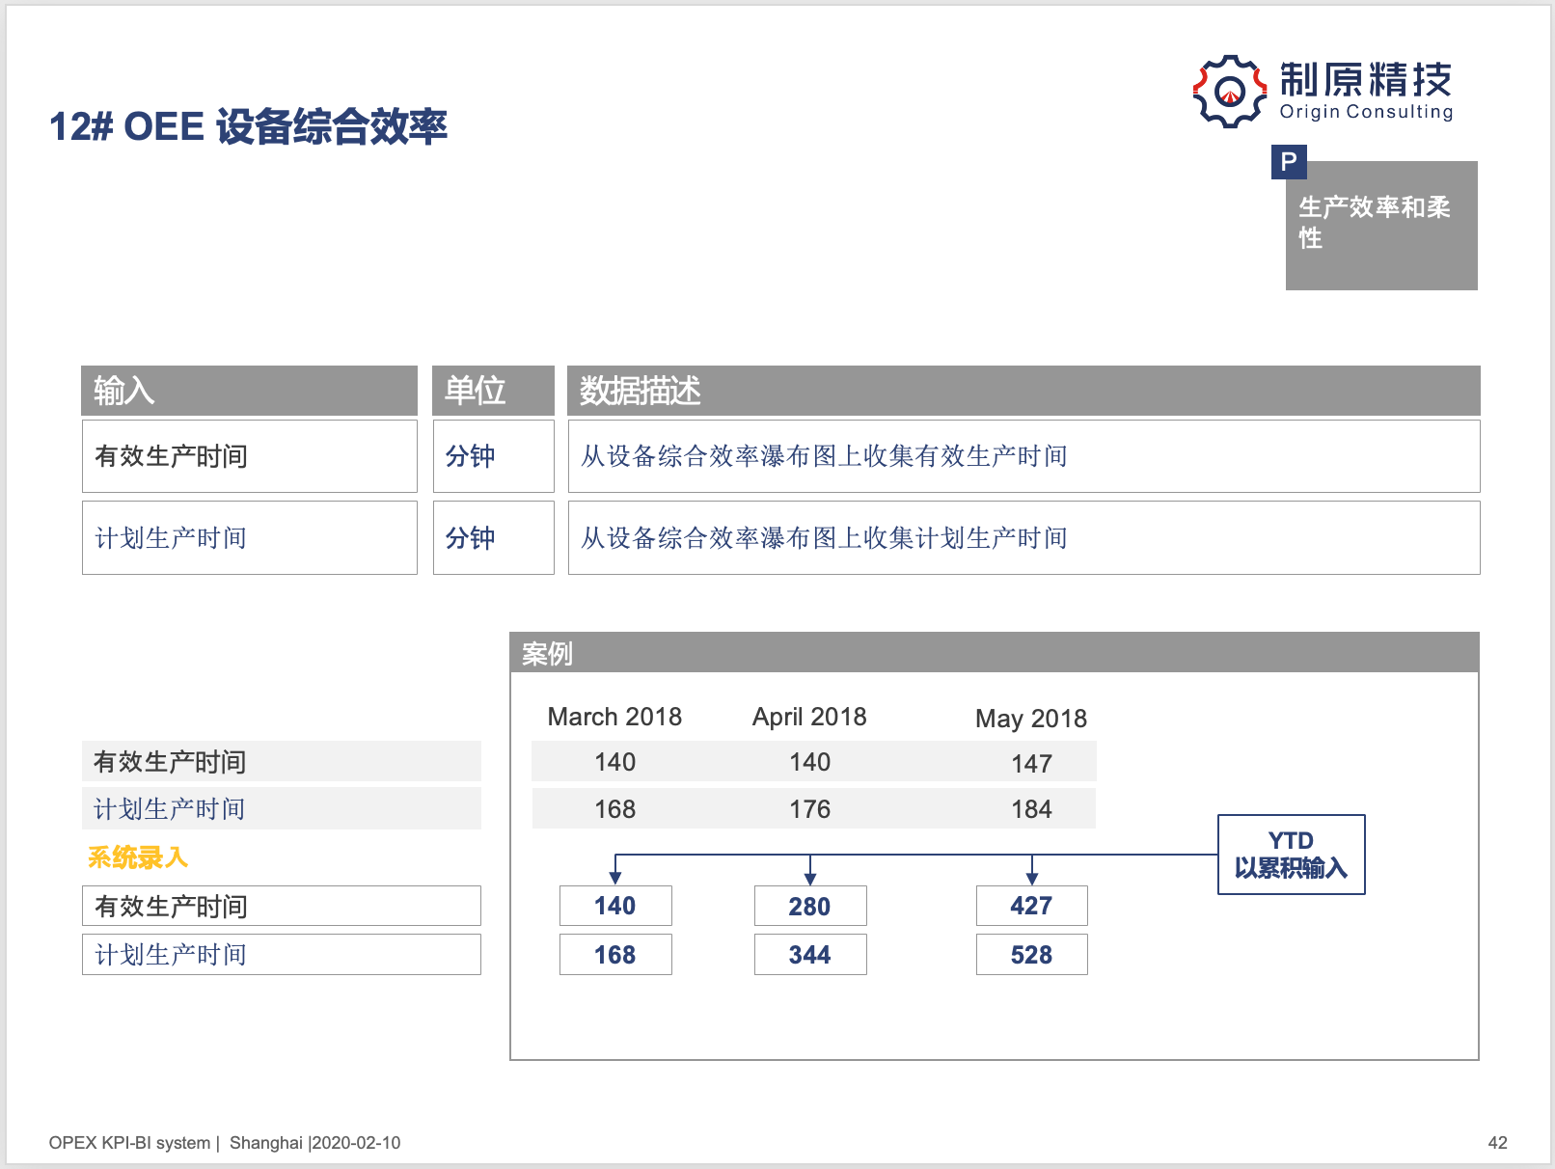This screenshot has height=1169, width=1555.
Task: Click the March 2018 column label
Action: (614, 717)
